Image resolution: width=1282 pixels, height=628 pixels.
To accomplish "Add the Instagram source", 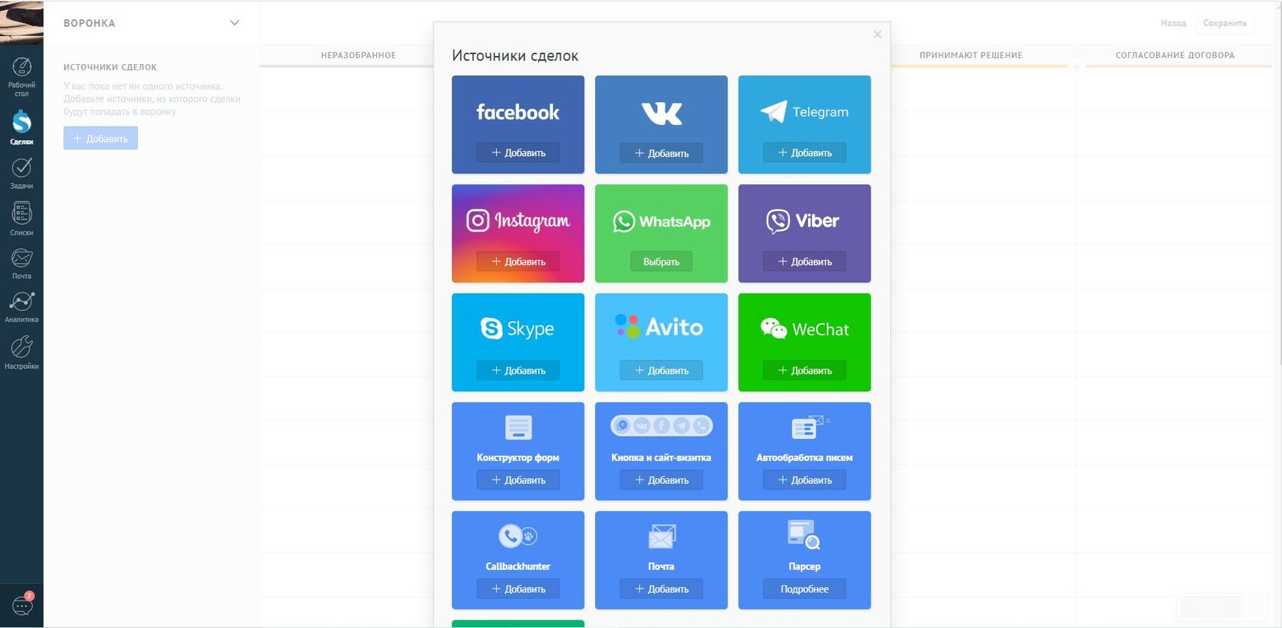I will (518, 261).
